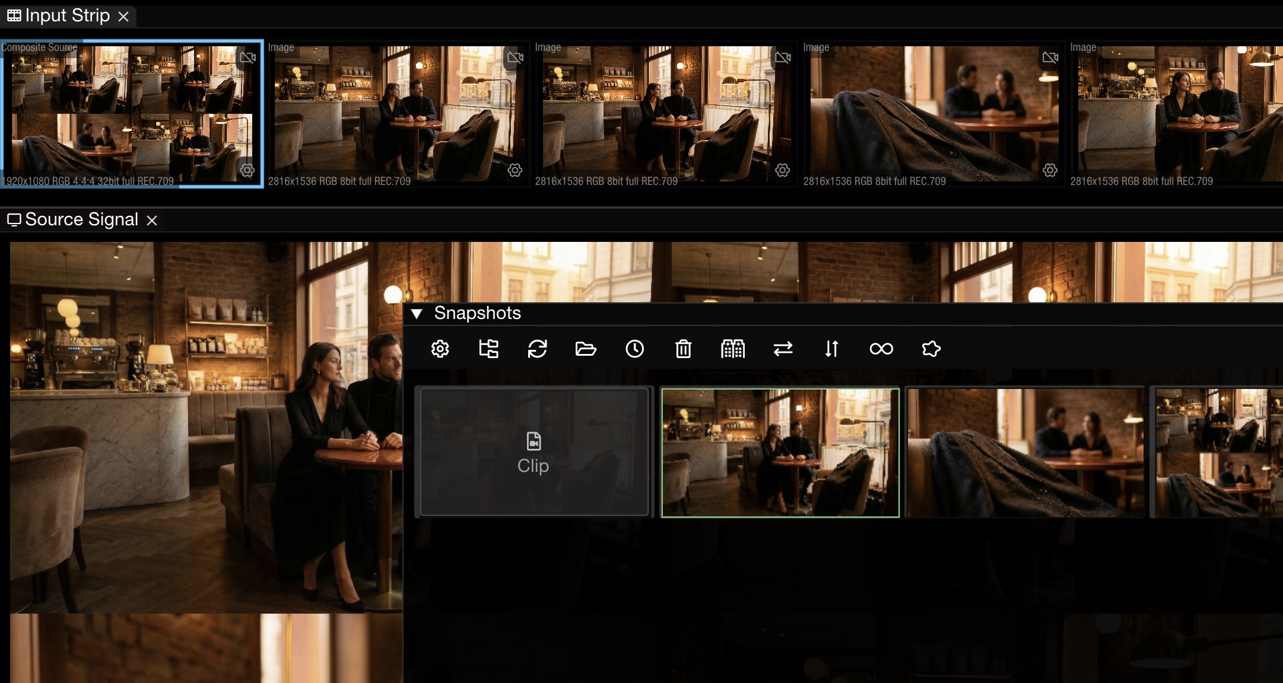Click the infinity loop icon in Snapshots
1283x683 pixels.
click(881, 349)
